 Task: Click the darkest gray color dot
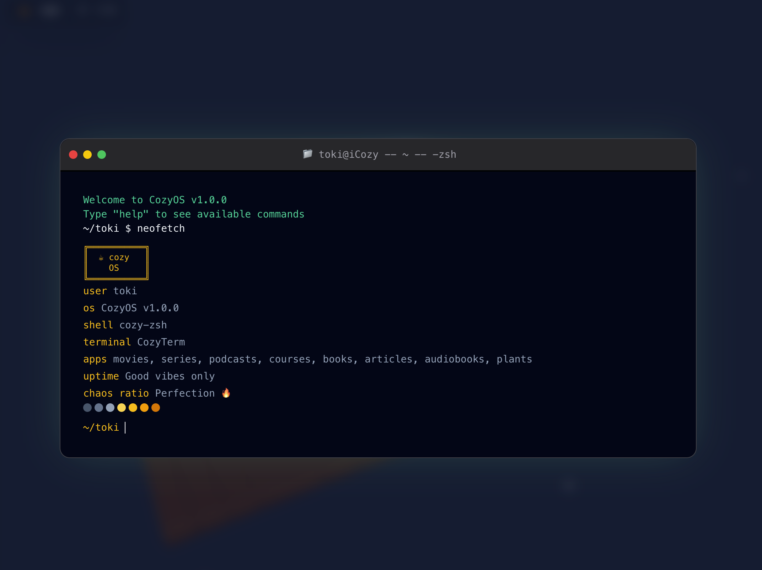(x=87, y=408)
